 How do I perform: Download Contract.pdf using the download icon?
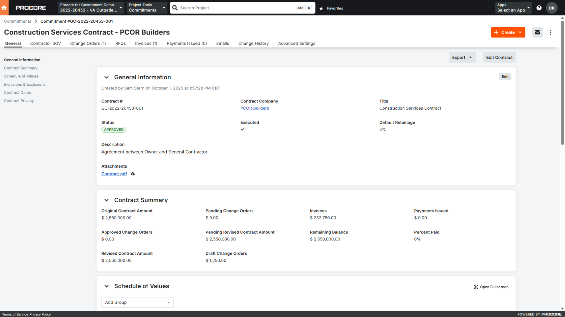click(133, 174)
